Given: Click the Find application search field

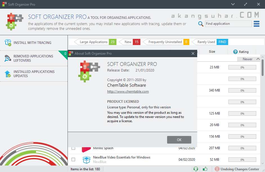Looking at the screenshot, I should click(x=228, y=24).
